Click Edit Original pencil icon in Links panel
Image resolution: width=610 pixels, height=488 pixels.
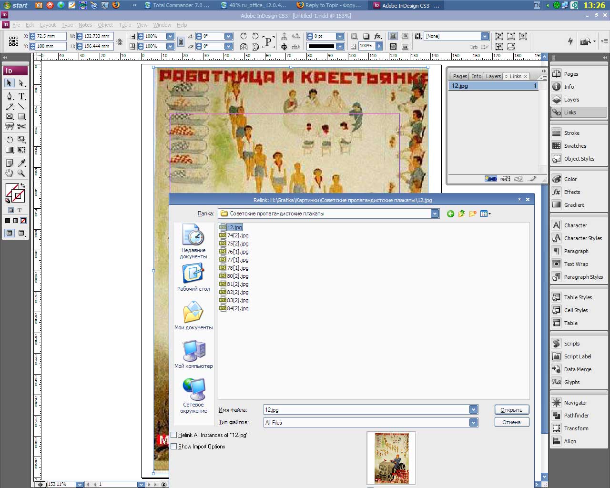[x=532, y=179]
